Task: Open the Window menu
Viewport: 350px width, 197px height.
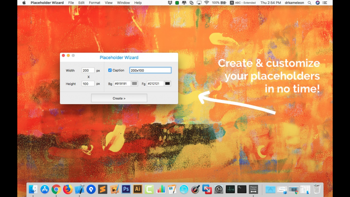Action: [x=123, y=3]
